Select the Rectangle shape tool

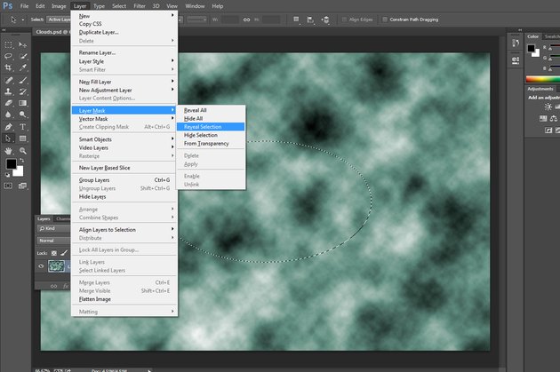coord(22,139)
